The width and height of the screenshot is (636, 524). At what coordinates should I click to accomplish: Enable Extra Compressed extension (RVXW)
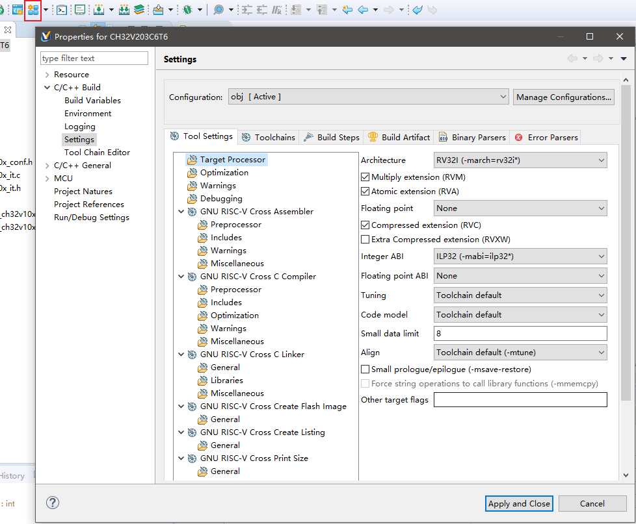(365, 240)
